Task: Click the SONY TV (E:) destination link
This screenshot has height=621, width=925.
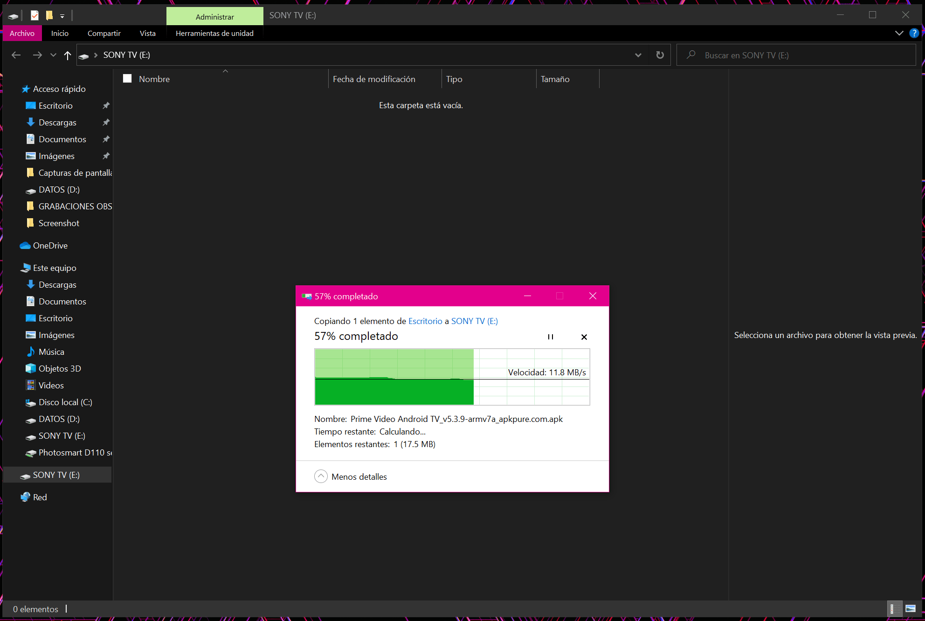Action: pyautogui.click(x=474, y=321)
